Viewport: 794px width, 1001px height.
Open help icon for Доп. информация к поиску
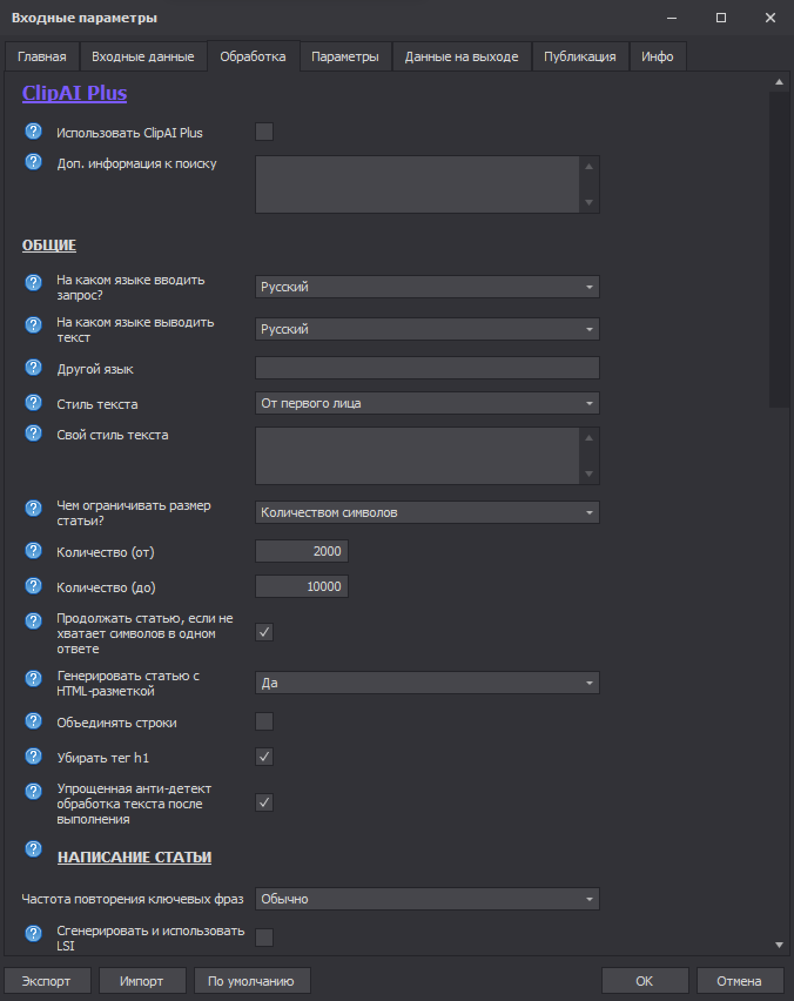point(33,162)
